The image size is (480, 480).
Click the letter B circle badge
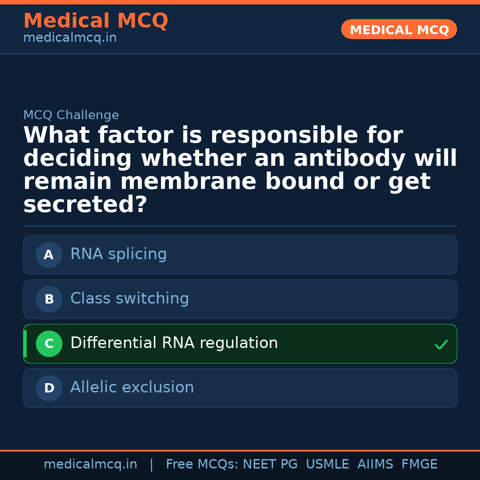point(49,300)
